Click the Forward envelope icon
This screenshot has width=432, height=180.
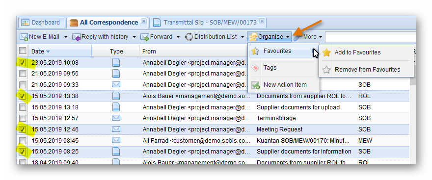[145, 37]
